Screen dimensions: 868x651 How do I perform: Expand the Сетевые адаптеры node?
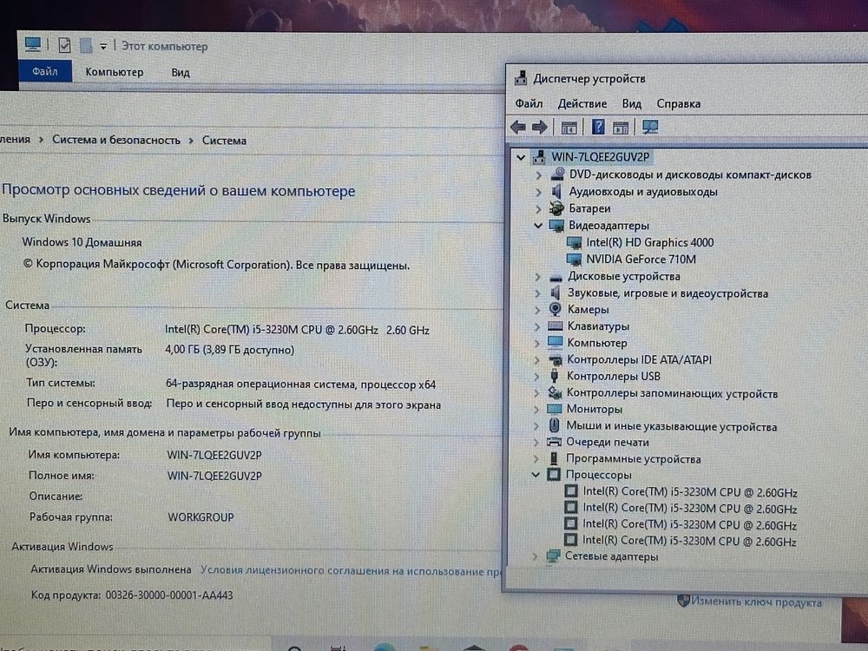tap(535, 556)
